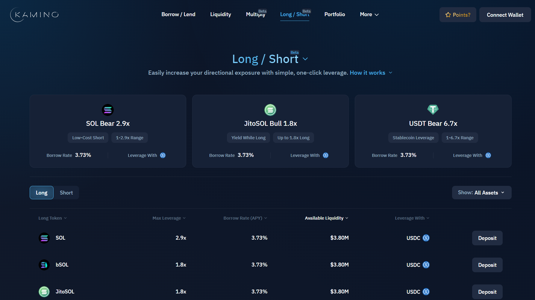The height and width of the screenshot is (300, 535).
Task: Click the Kamino logo
Action: 34,15
